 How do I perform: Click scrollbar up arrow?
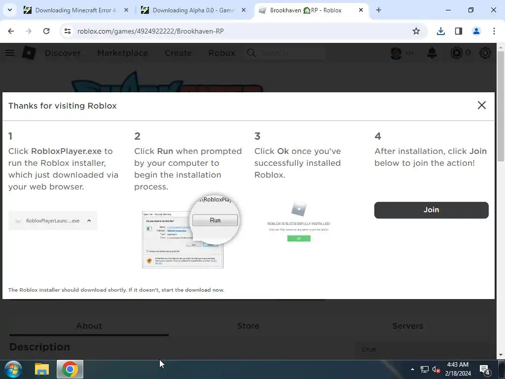coord(501,47)
